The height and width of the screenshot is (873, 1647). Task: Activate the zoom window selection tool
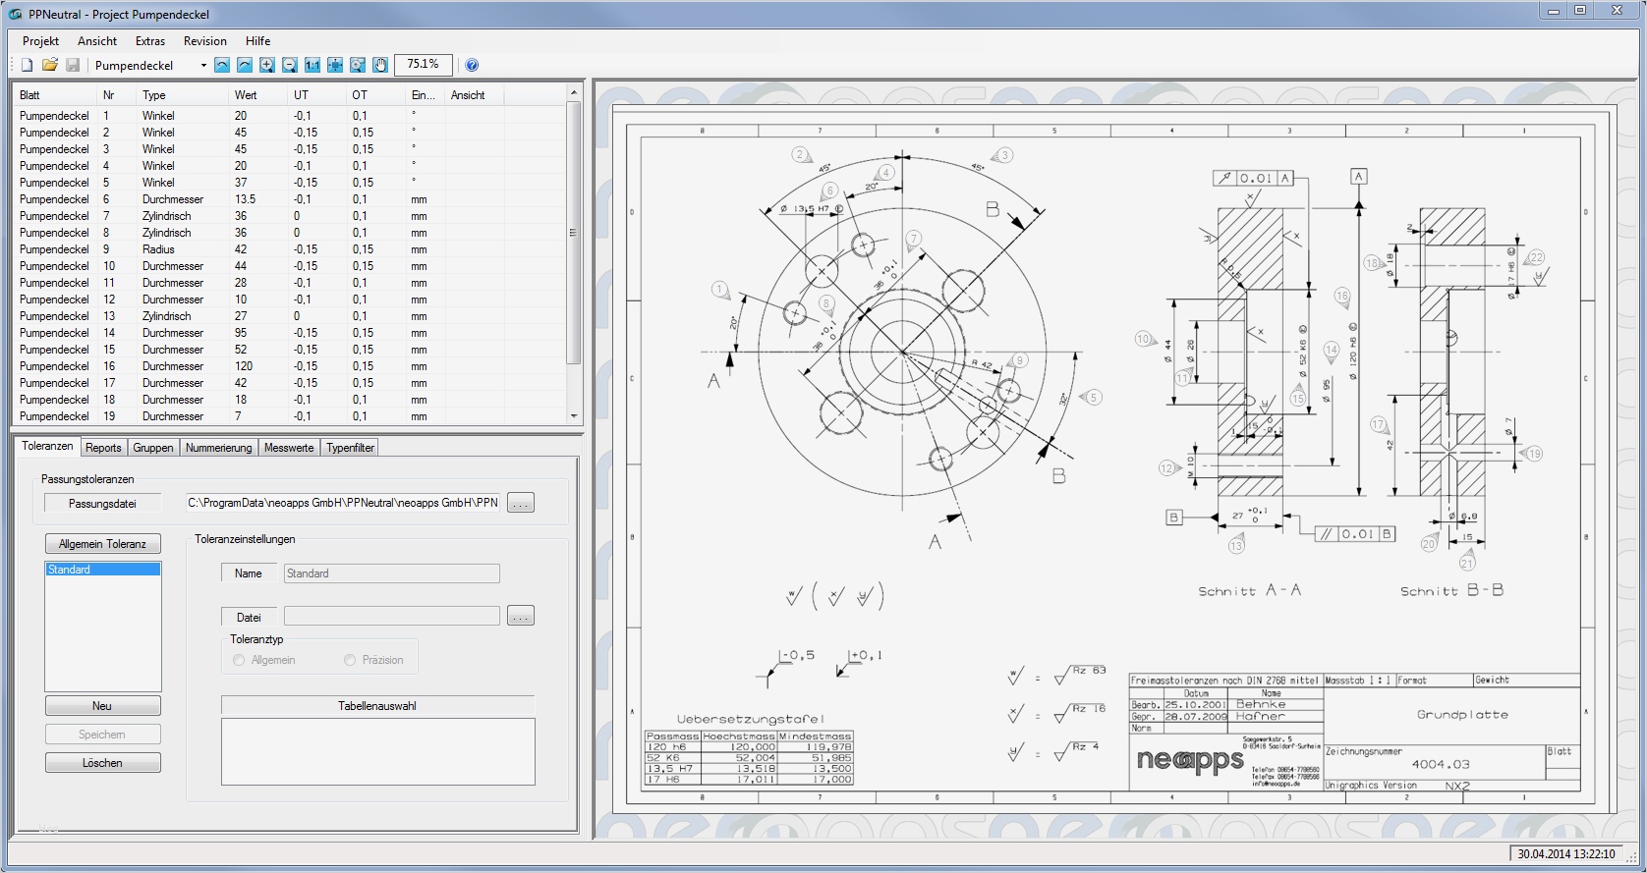click(358, 65)
